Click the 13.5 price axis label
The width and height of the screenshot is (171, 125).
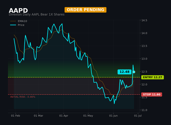click(x=144, y=46)
